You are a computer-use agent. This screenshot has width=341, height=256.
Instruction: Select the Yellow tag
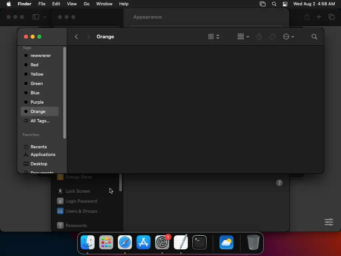(40, 74)
